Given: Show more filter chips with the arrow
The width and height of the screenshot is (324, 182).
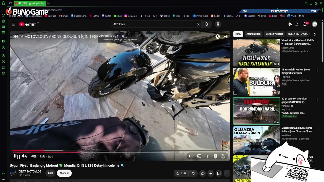Looking at the screenshot, I should click(315, 34).
